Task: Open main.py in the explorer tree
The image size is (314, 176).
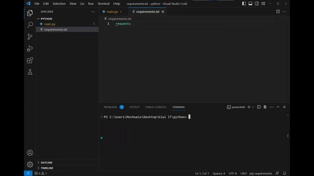Action: point(67,24)
